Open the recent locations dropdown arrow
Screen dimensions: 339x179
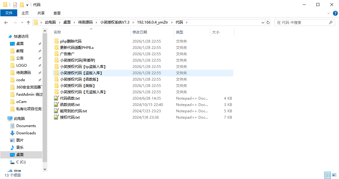pos(22,22)
